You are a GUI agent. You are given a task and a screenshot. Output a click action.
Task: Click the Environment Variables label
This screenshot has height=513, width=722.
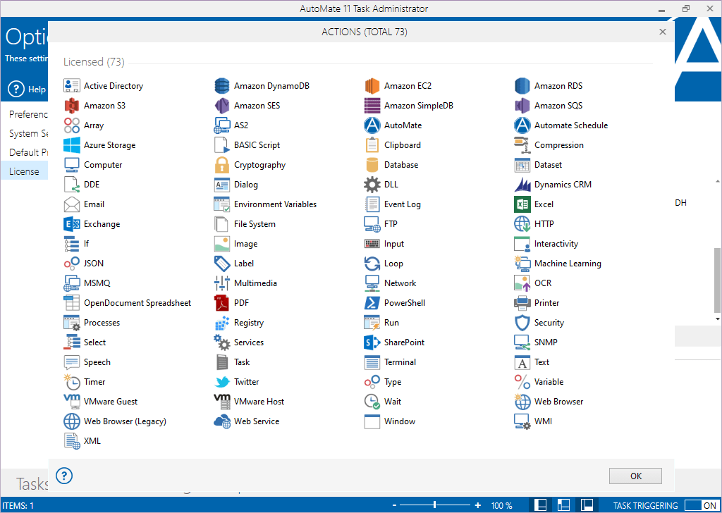[276, 204]
